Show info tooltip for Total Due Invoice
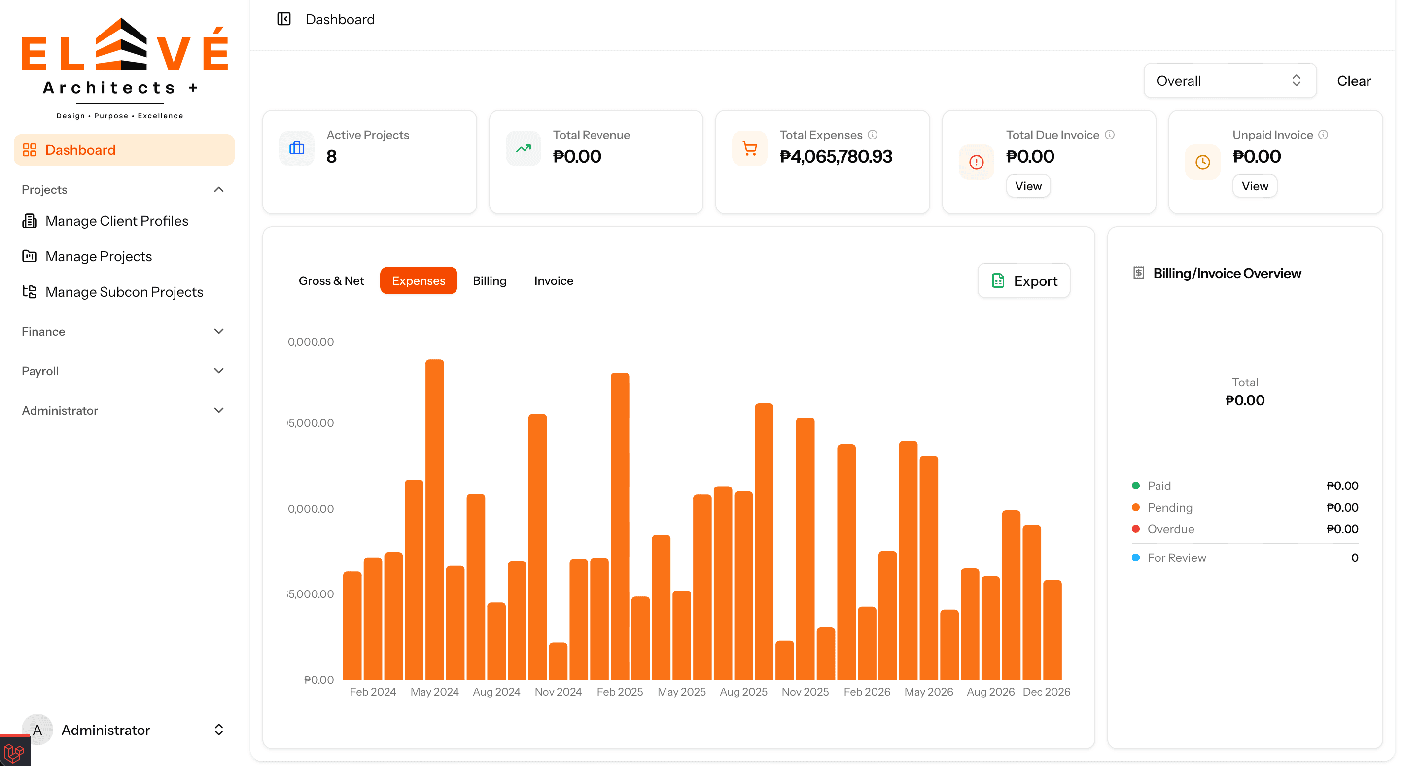Image resolution: width=1403 pixels, height=766 pixels. [1110, 135]
